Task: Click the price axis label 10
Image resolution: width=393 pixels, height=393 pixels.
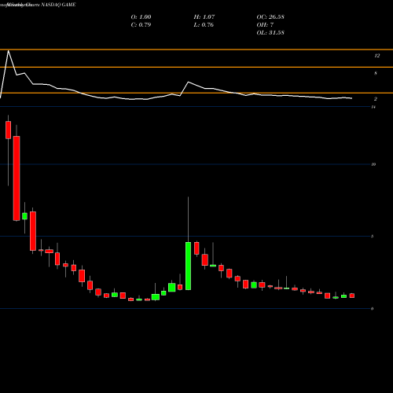Action: (373, 164)
